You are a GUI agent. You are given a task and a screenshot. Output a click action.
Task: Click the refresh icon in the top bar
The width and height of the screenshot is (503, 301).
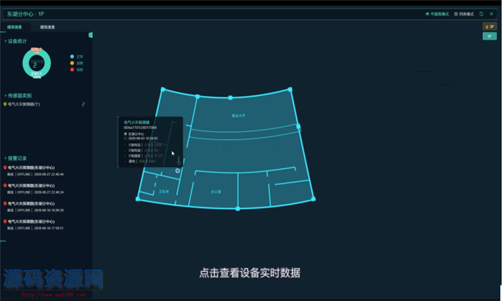click(x=481, y=14)
